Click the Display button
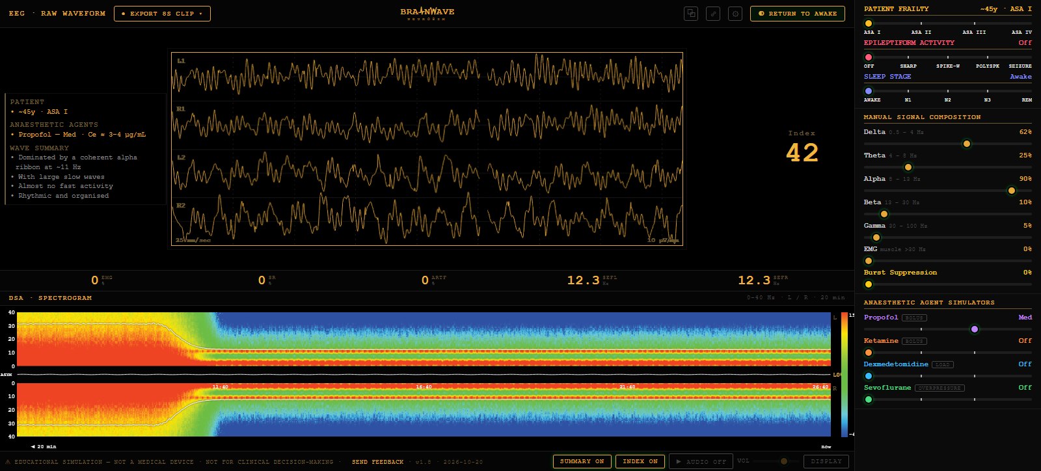Image resolution: width=1041 pixels, height=471 pixels. coord(826,461)
